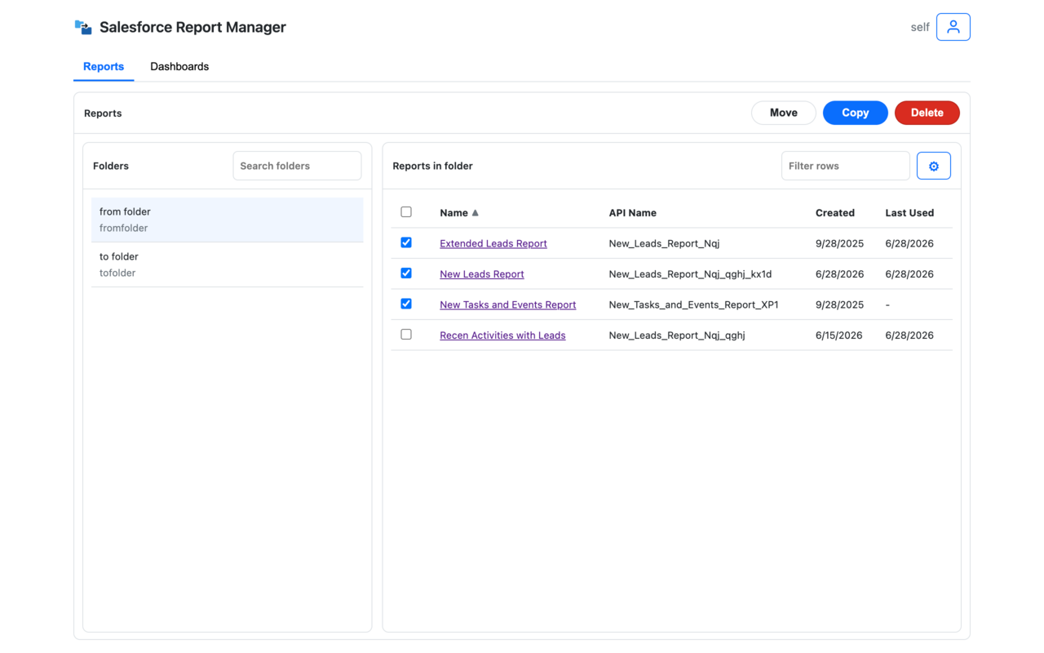The height and width of the screenshot is (653, 1044).
Task: Click the Salesforce Report Manager title
Action: pos(192,27)
